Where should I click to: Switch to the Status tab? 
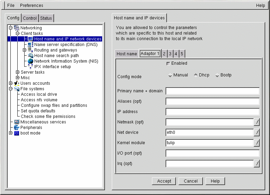click(x=46, y=18)
